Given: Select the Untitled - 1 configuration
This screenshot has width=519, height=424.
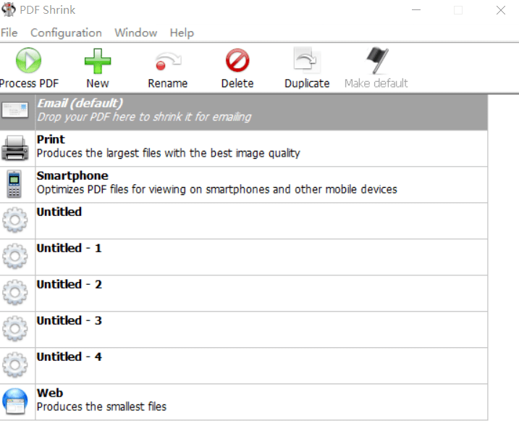Looking at the screenshot, I should click(244, 257).
